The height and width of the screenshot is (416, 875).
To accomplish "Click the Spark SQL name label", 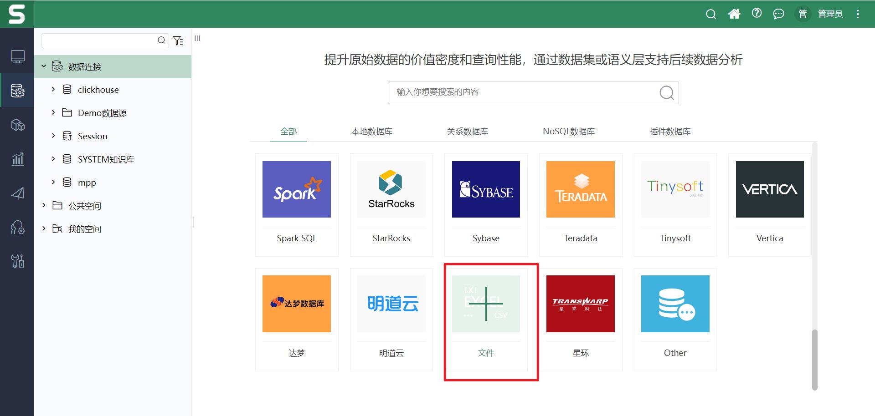I will (297, 238).
